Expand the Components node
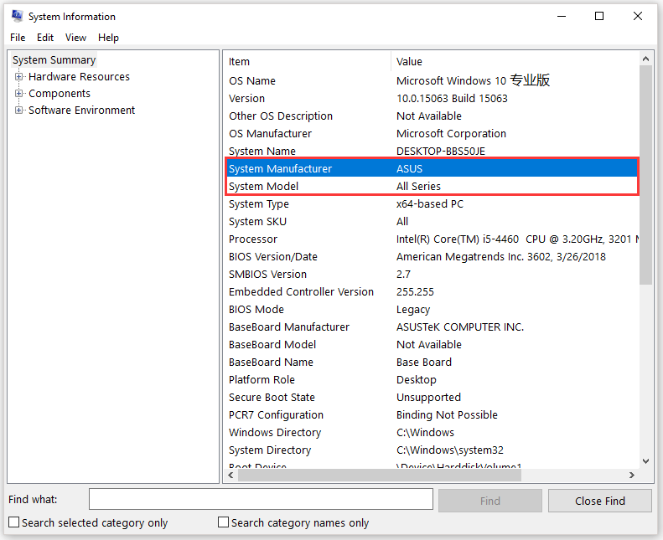Screen dimensions: 663x540 [18, 93]
